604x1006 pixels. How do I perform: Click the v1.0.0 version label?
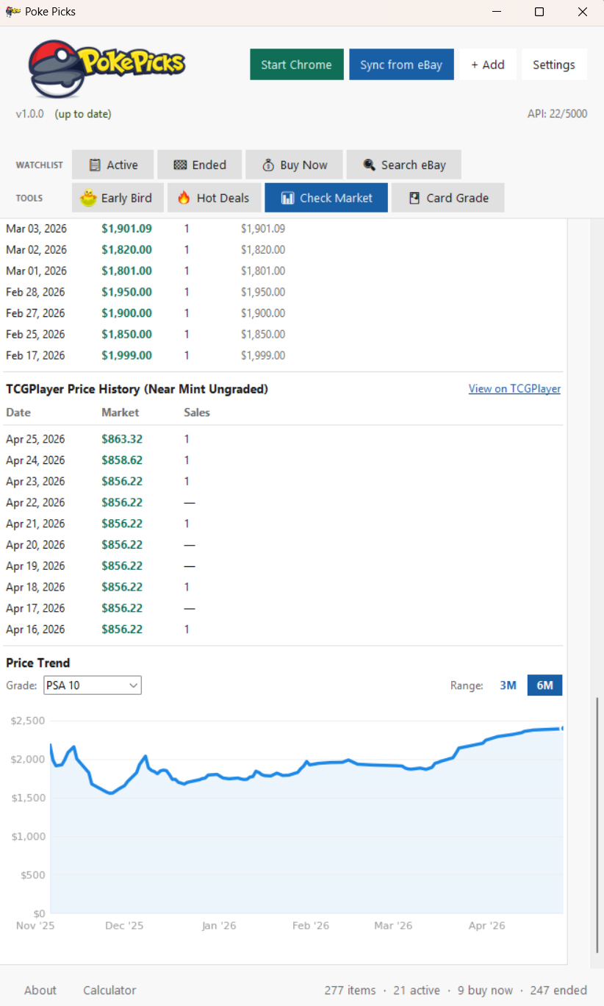tap(29, 114)
